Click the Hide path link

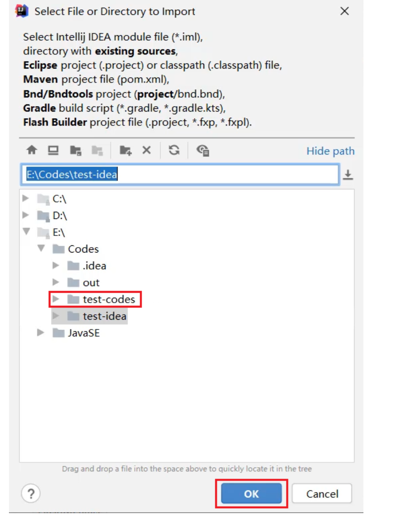click(x=330, y=151)
